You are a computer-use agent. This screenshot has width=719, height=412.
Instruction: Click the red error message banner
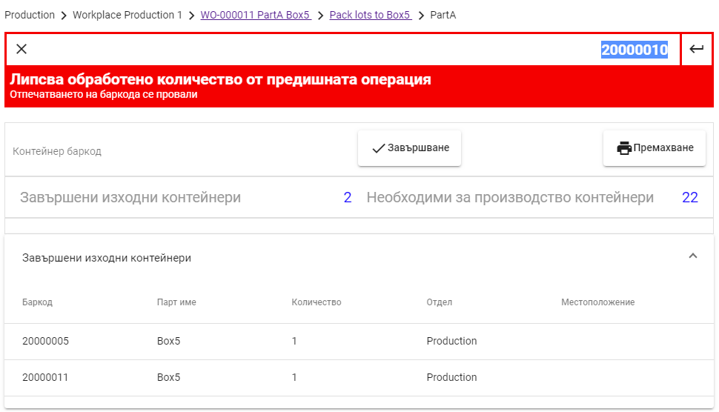click(359, 86)
